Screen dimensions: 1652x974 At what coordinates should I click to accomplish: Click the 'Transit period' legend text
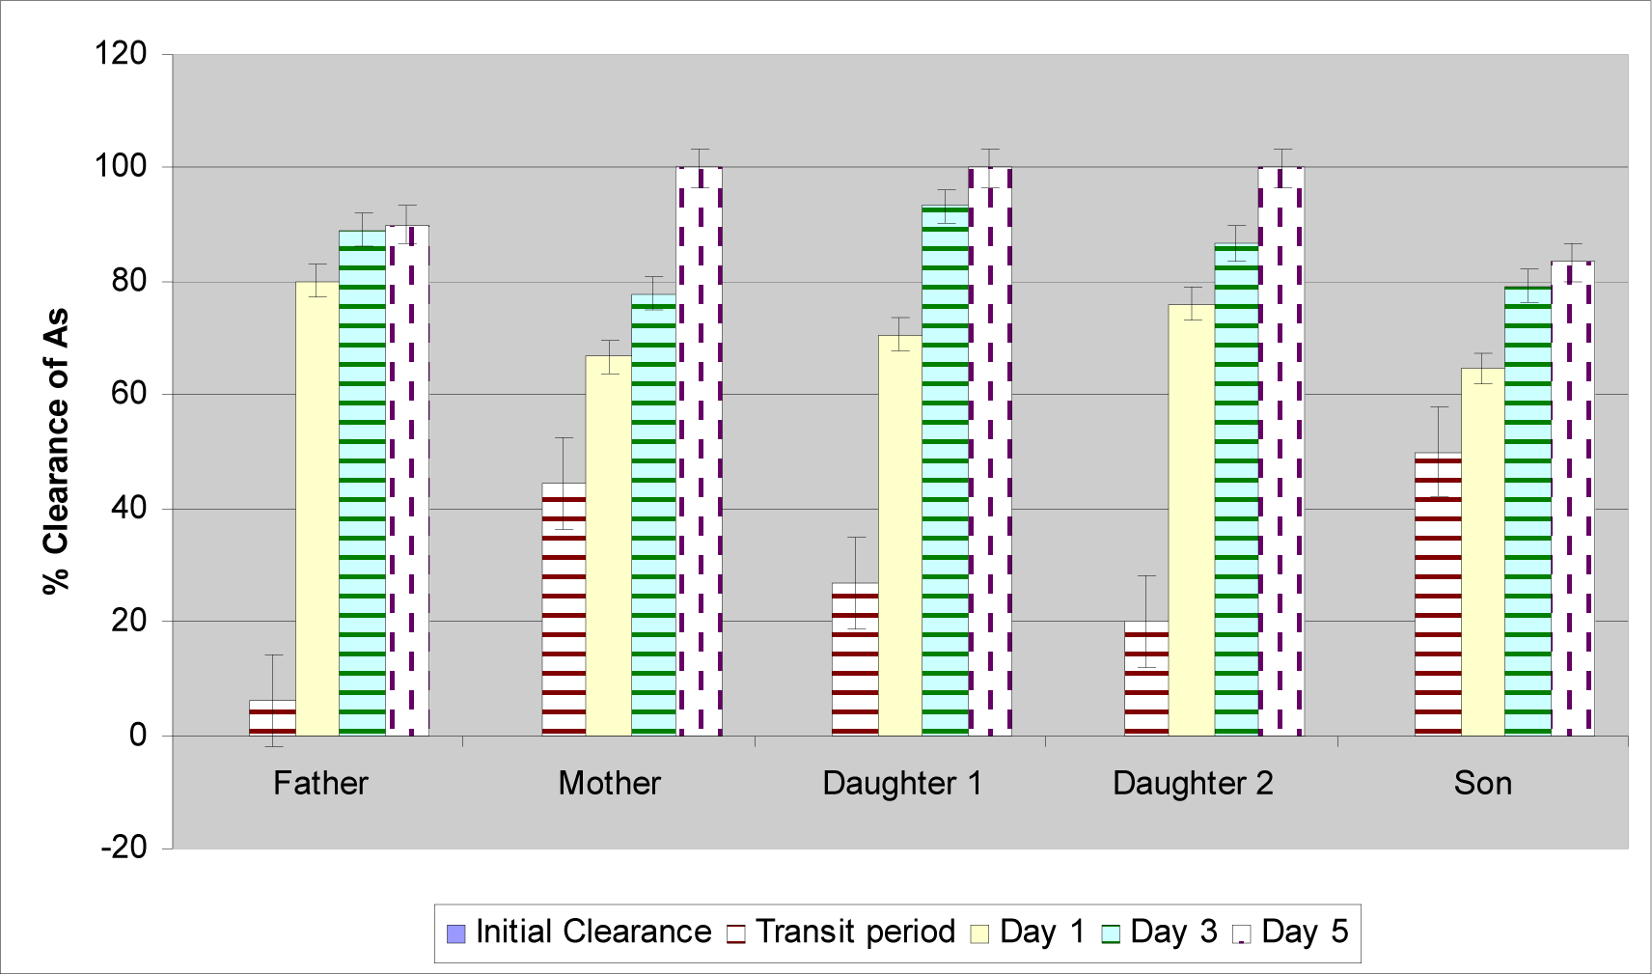855,932
